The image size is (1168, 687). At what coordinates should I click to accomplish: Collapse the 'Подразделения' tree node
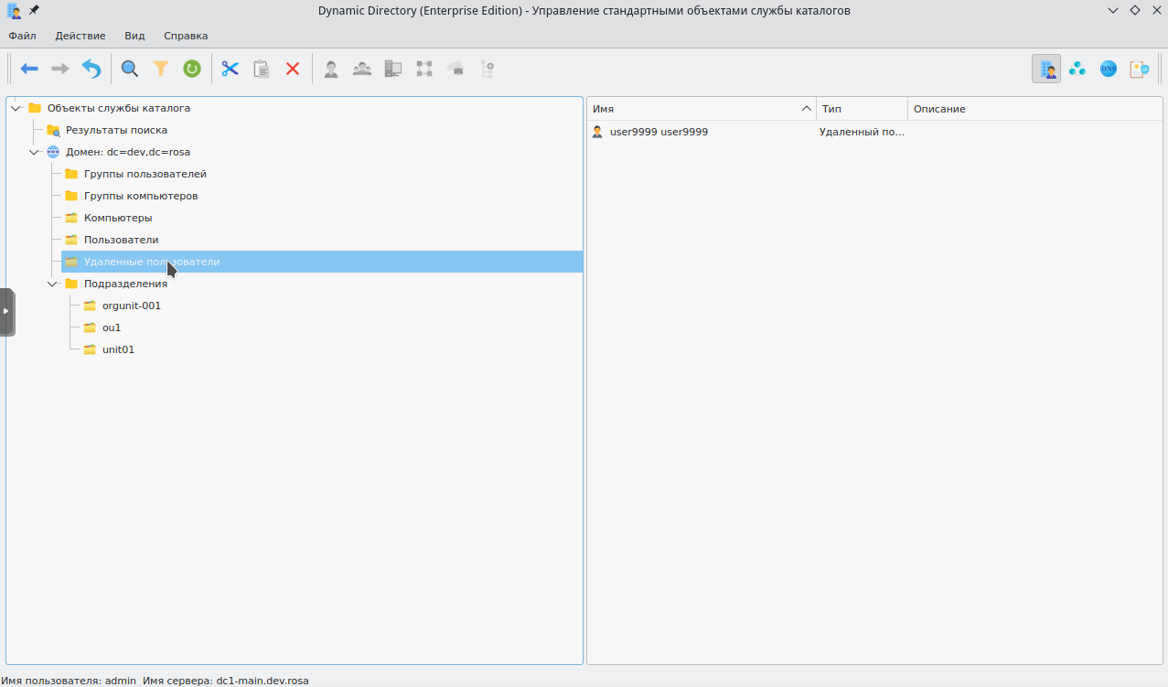[x=52, y=284]
